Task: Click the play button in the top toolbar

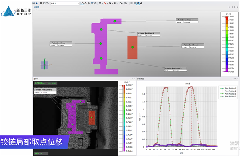Action: point(37,3)
